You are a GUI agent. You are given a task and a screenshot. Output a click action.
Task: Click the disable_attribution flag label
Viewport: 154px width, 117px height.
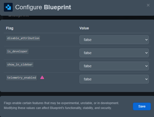point(23,38)
